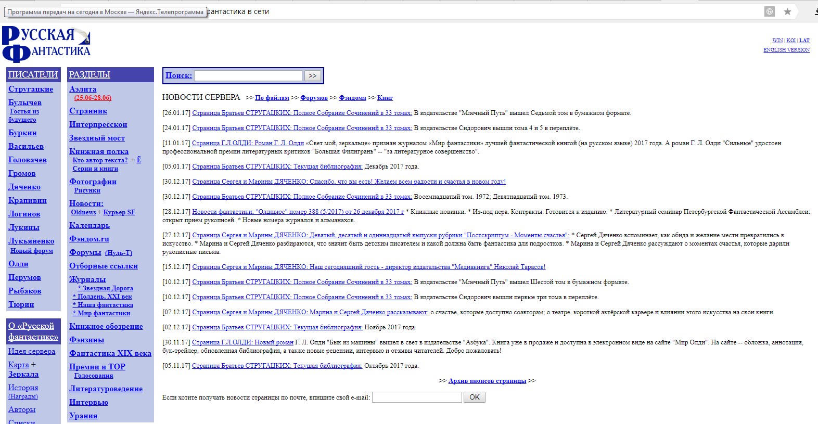Open Премии и TOP section
The height and width of the screenshot is (424, 818).
click(97, 367)
